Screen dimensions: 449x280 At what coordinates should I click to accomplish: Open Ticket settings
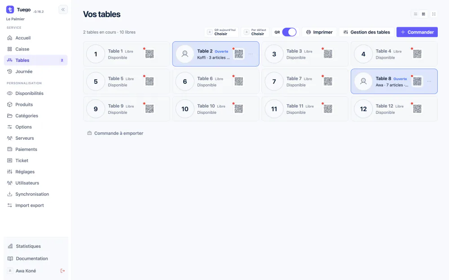tap(36, 160)
